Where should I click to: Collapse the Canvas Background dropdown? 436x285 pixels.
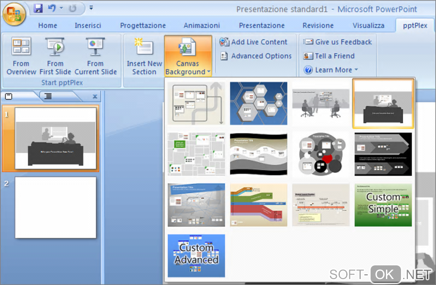[188, 56]
